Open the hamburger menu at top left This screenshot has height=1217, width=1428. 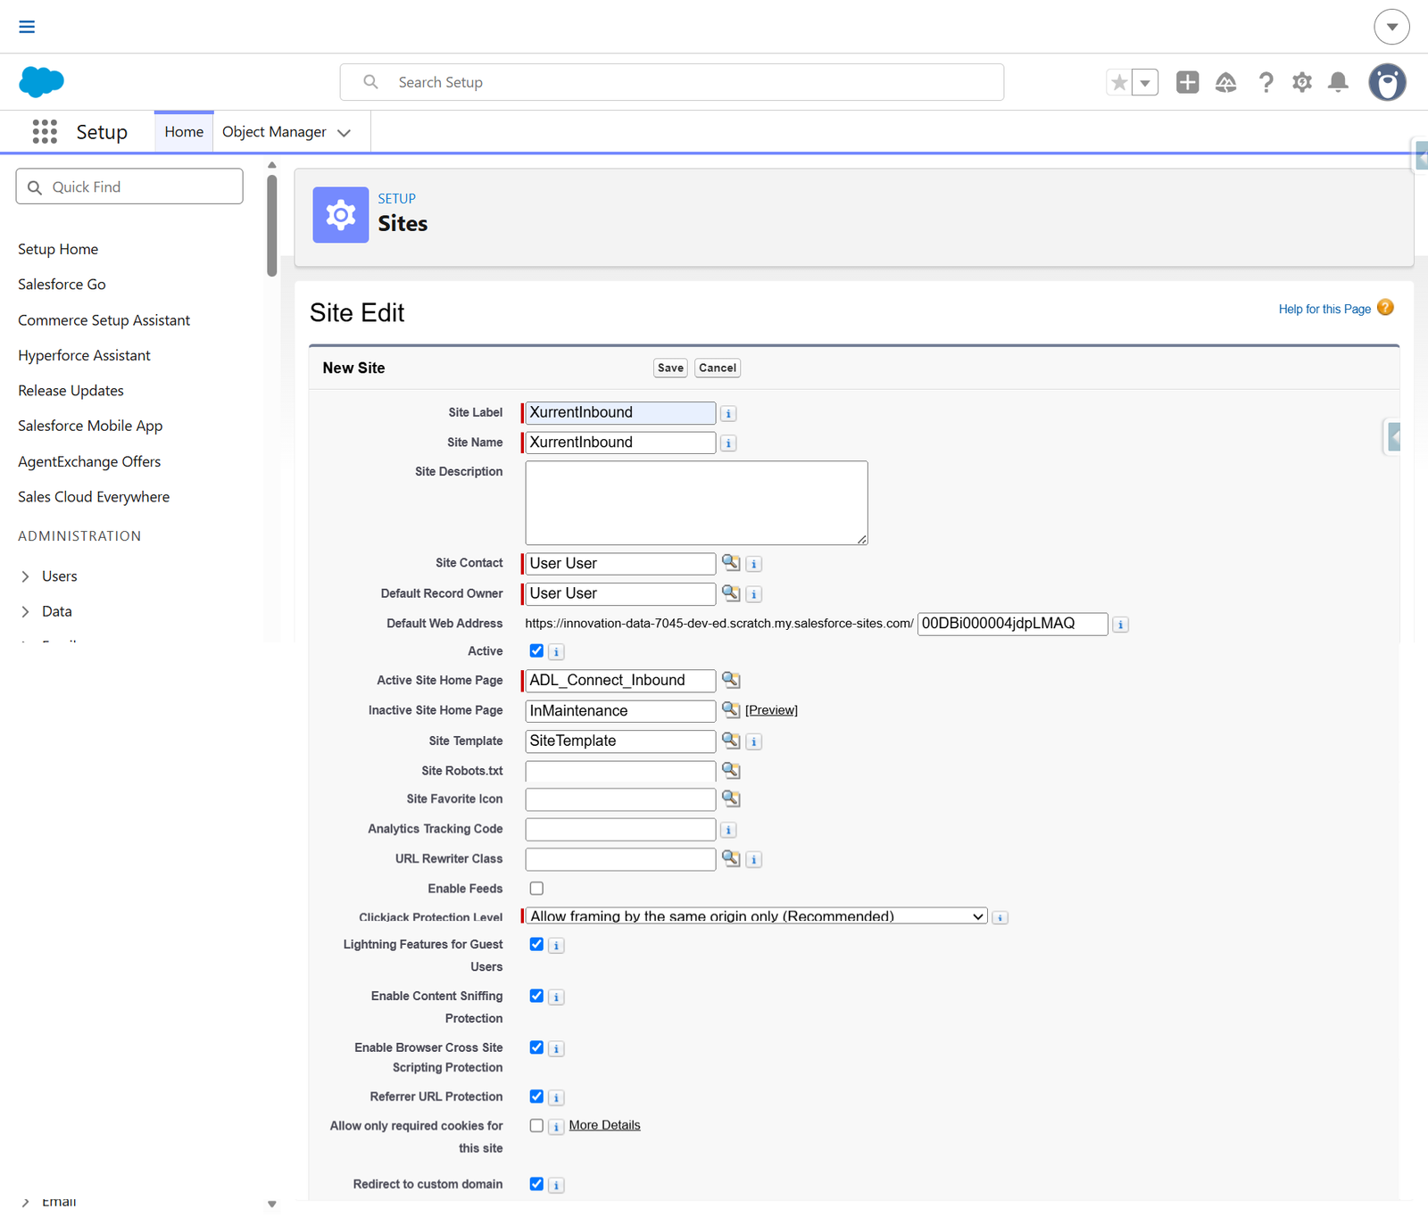(27, 27)
